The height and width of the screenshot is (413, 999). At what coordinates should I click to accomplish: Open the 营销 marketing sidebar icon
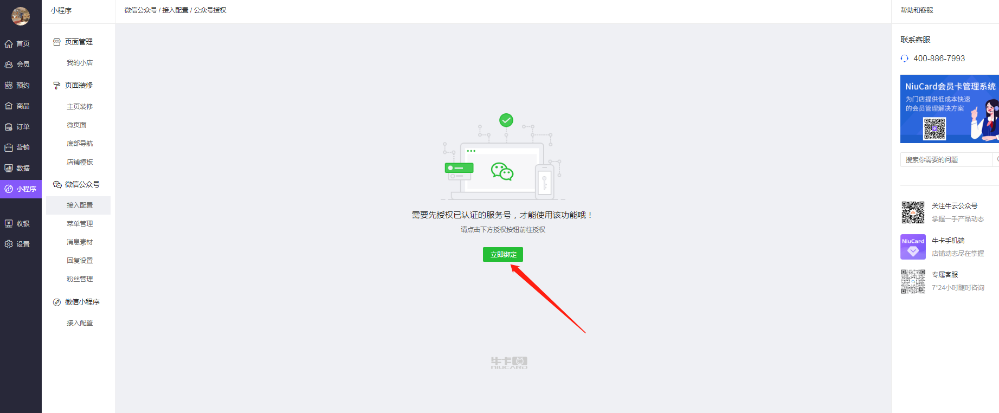point(9,147)
